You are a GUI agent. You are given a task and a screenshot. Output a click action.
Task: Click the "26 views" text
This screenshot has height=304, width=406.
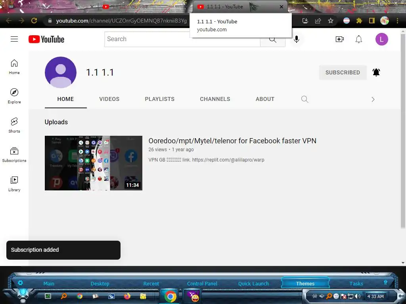[157, 149]
